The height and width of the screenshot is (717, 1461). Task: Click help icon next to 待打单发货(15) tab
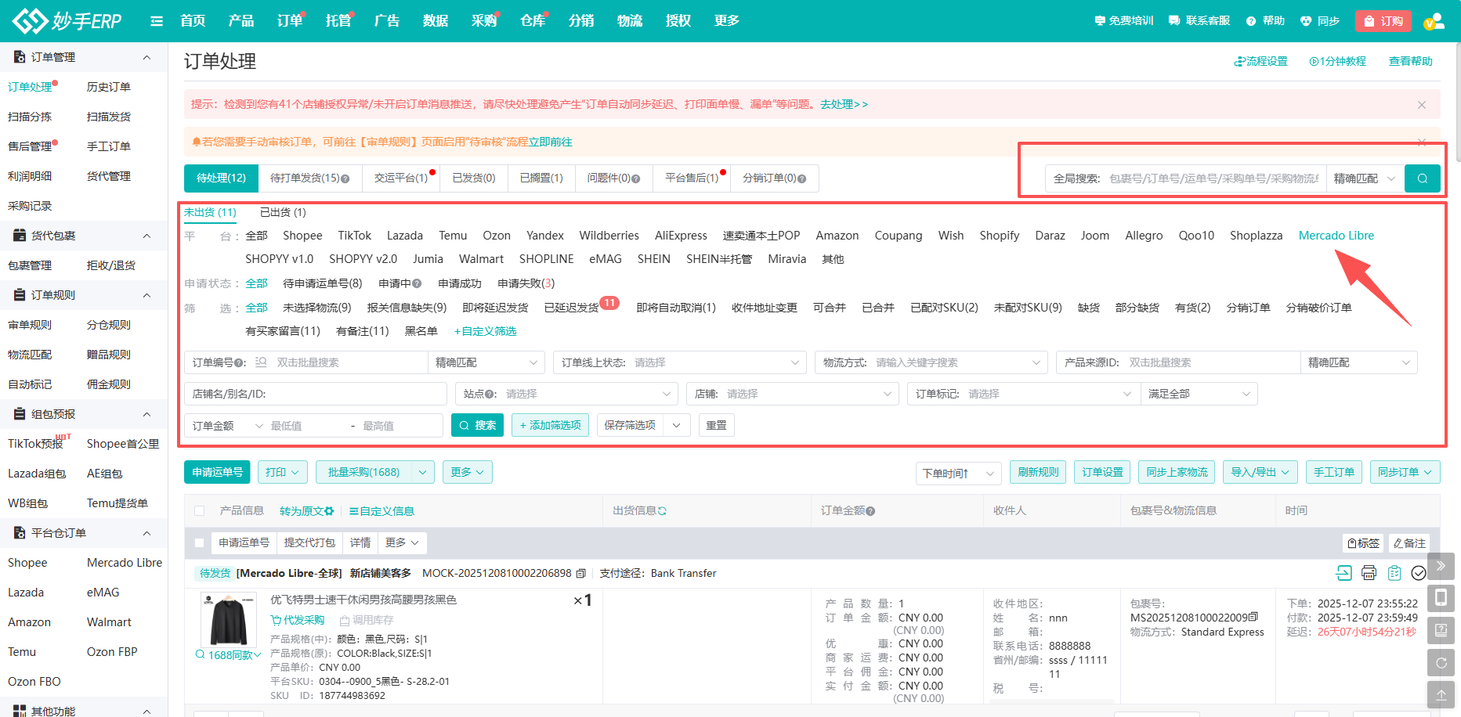coord(345,178)
